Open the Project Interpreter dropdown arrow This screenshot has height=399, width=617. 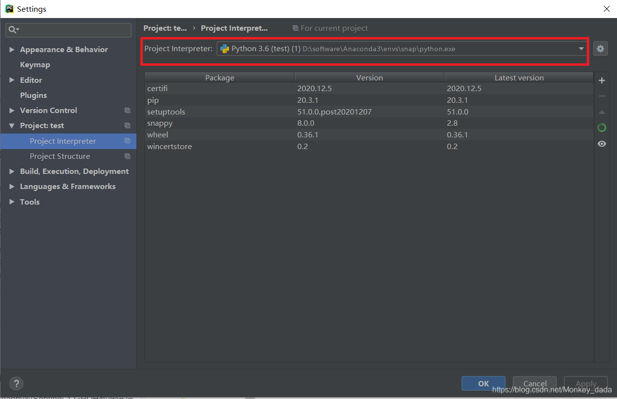[x=581, y=49]
